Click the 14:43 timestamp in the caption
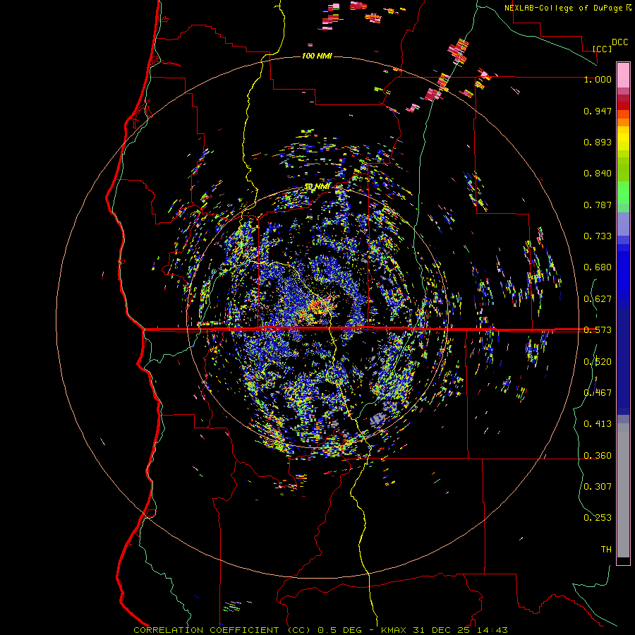The image size is (635, 635). 492,630
